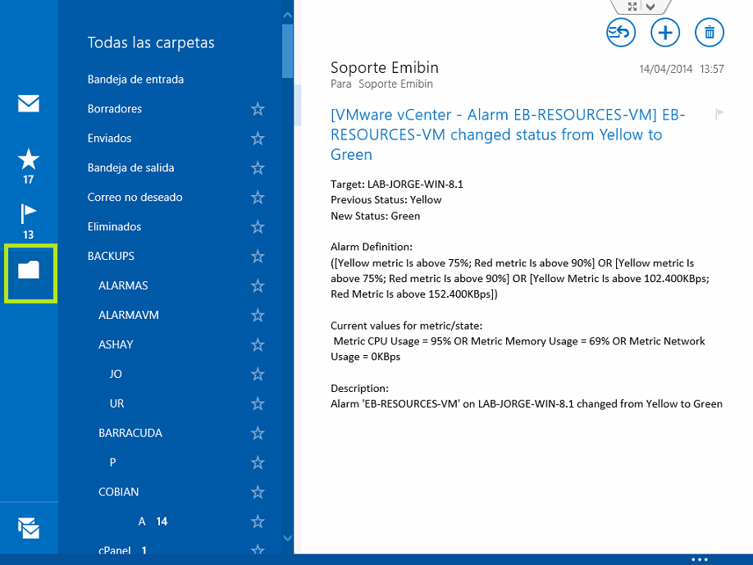Select the BARRACUDA folder
The image size is (753, 565).
pos(130,433)
